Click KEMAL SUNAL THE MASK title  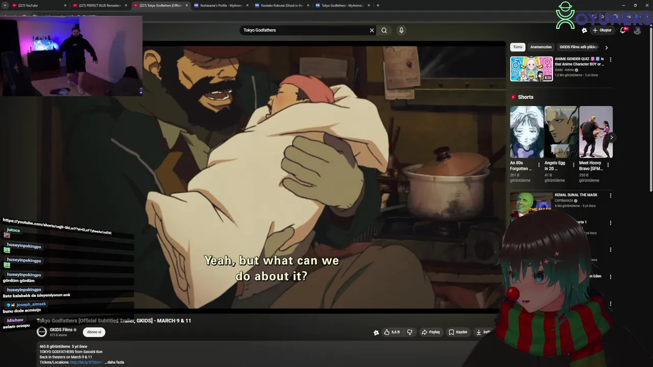click(576, 195)
